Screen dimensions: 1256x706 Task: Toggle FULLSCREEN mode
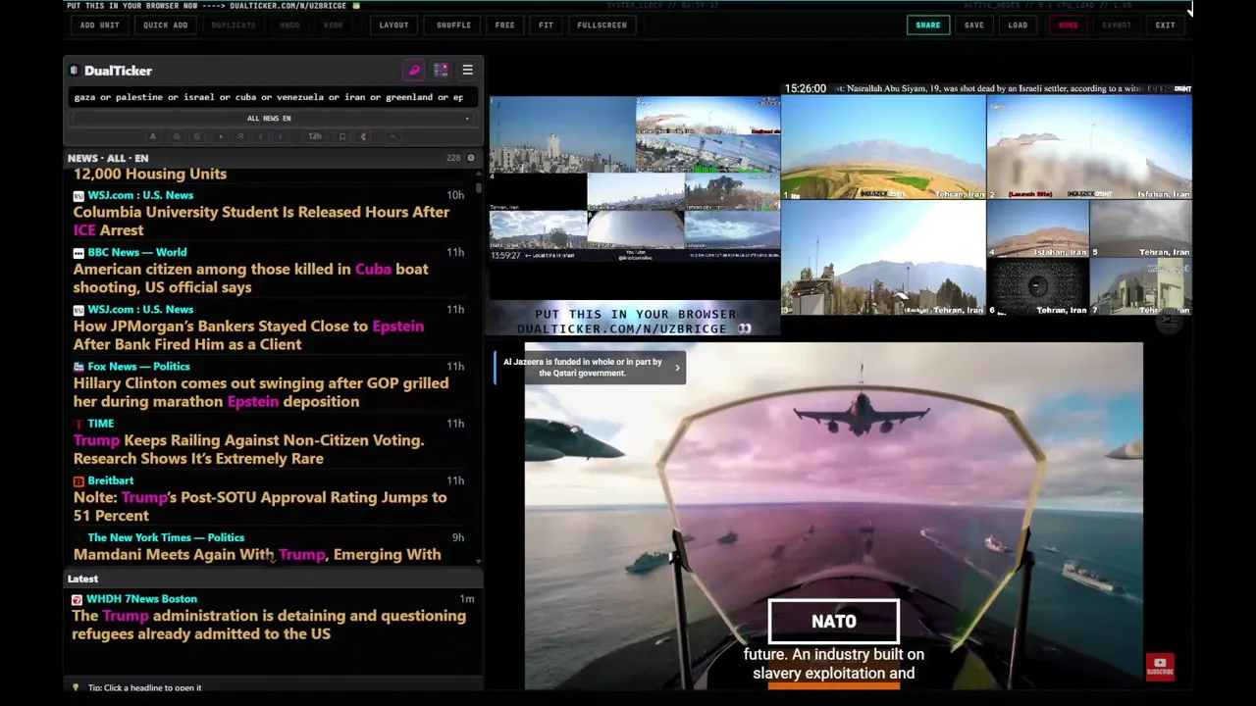[602, 25]
